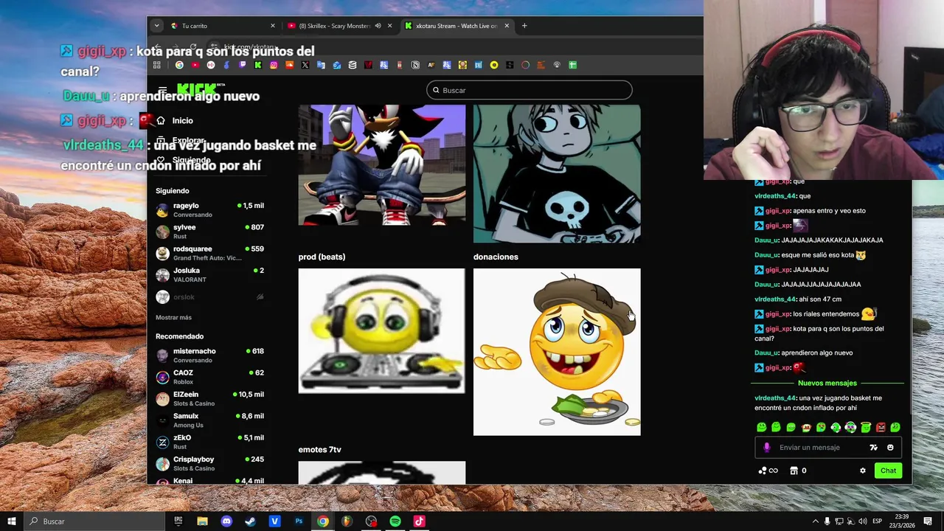The image size is (944, 531).
Task: Switch to the Skrillex Scary Monsters tab
Action: tap(339, 26)
